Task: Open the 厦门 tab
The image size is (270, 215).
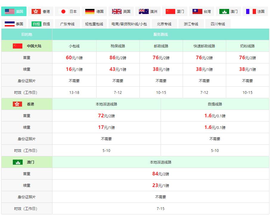Action: pos(175,11)
